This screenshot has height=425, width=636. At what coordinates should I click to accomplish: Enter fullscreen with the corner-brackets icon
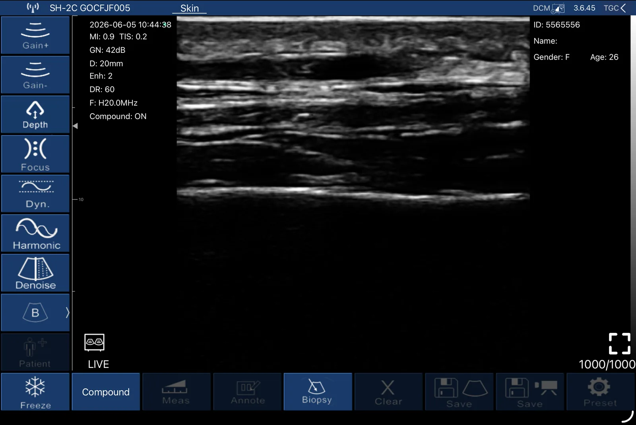[x=619, y=344]
